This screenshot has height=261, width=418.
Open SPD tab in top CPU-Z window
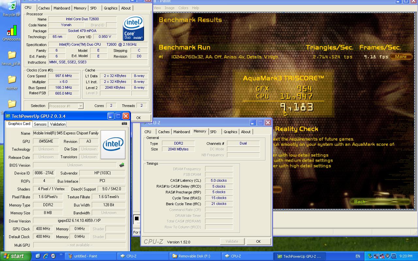[93, 8]
